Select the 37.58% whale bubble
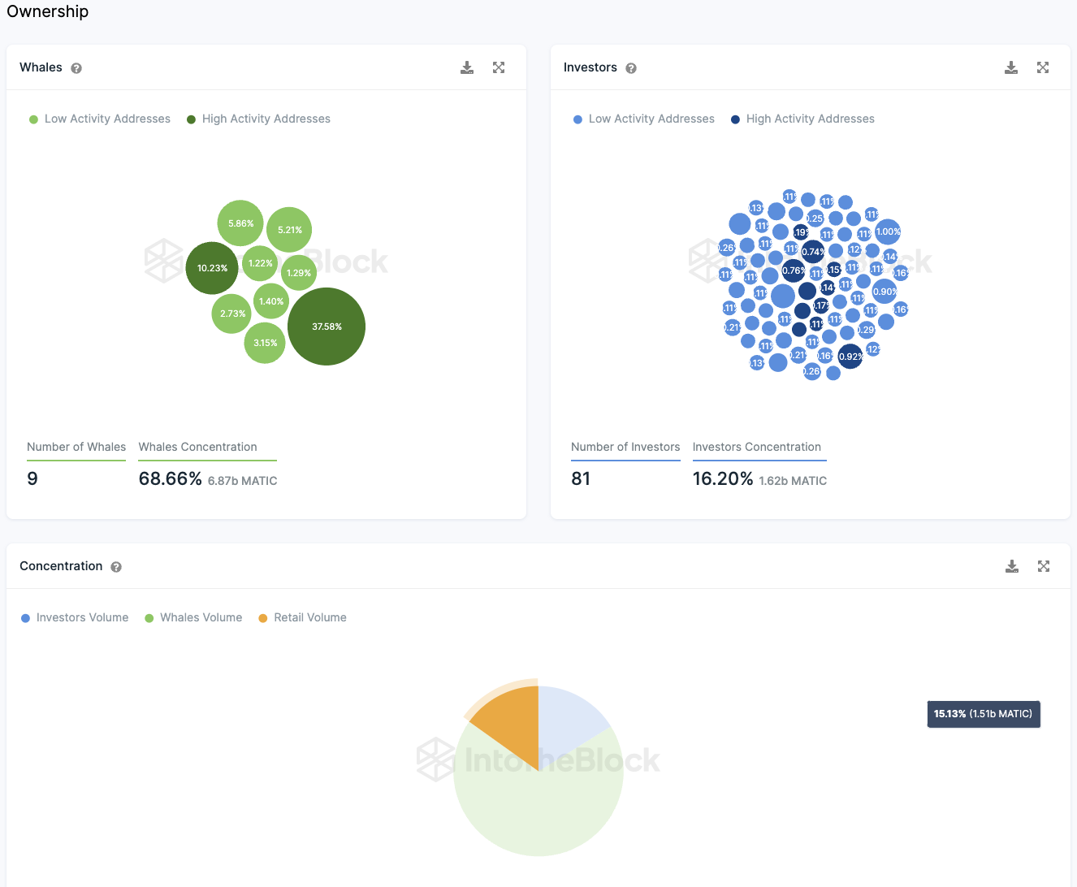The height and width of the screenshot is (887, 1077). [x=327, y=327]
